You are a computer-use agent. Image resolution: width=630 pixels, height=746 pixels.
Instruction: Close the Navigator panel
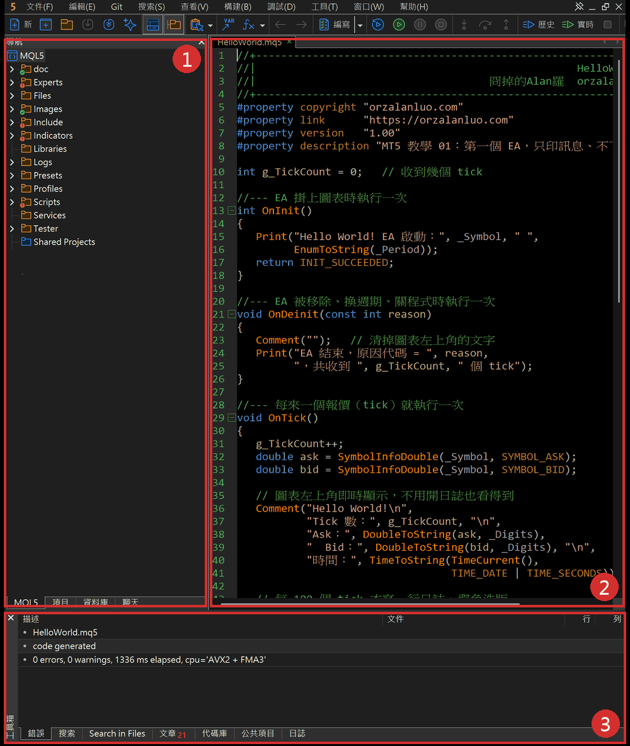(201, 42)
